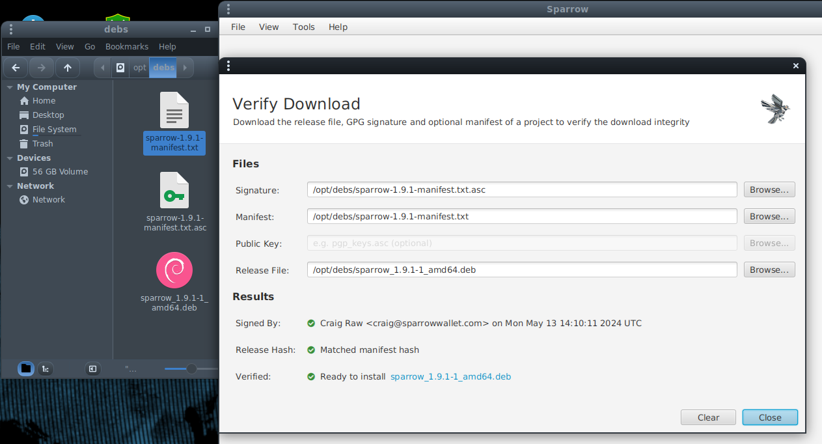Collapse the Network sidebar section
Viewport: 822px width, 444px height.
tap(10, 186)
